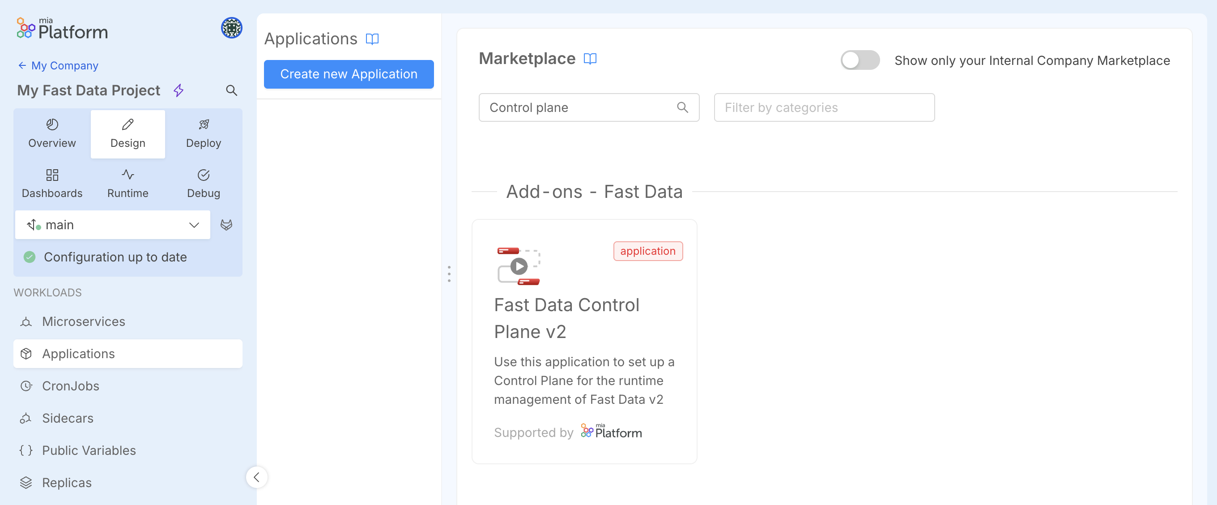This screenshot has width=1217, height=505.
Task: Go back to My Company
Action: pos(58,65)
